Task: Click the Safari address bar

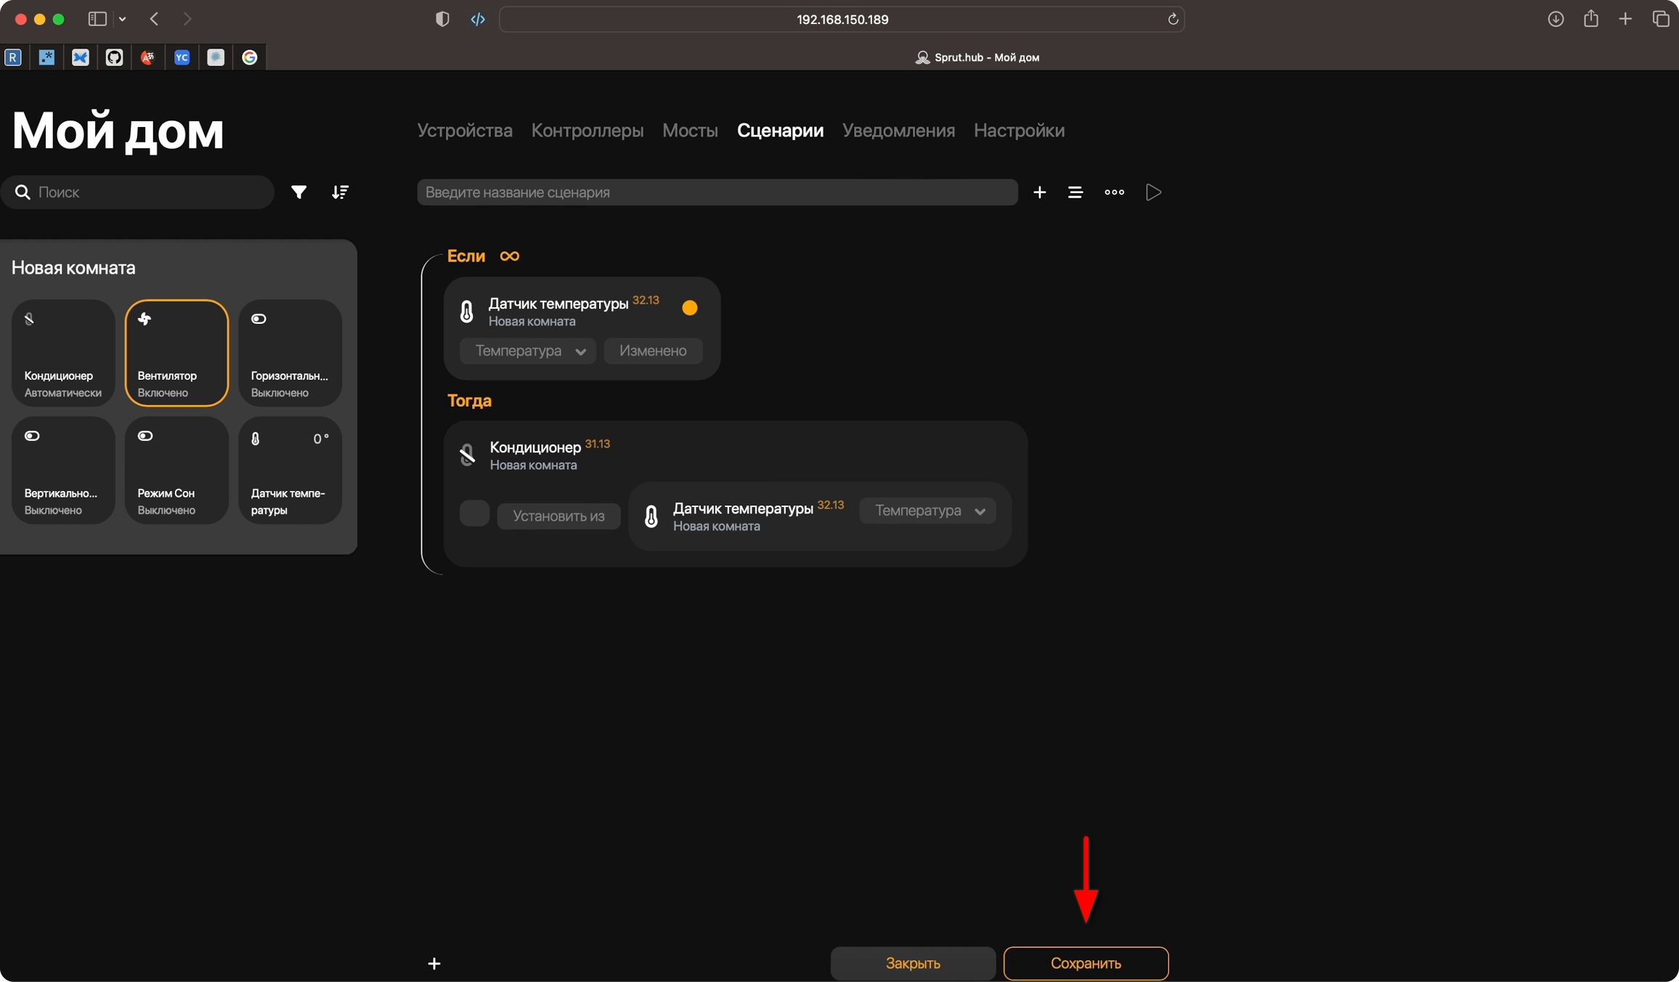Action: click(842, 19)
